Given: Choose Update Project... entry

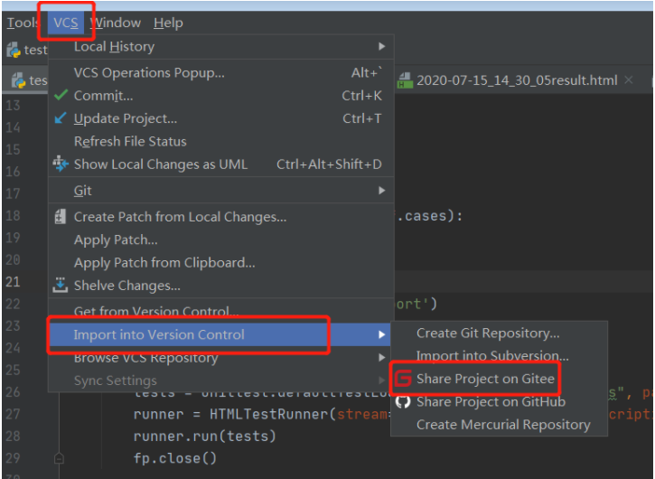Looking at the screenshot, I should (221, 118).
